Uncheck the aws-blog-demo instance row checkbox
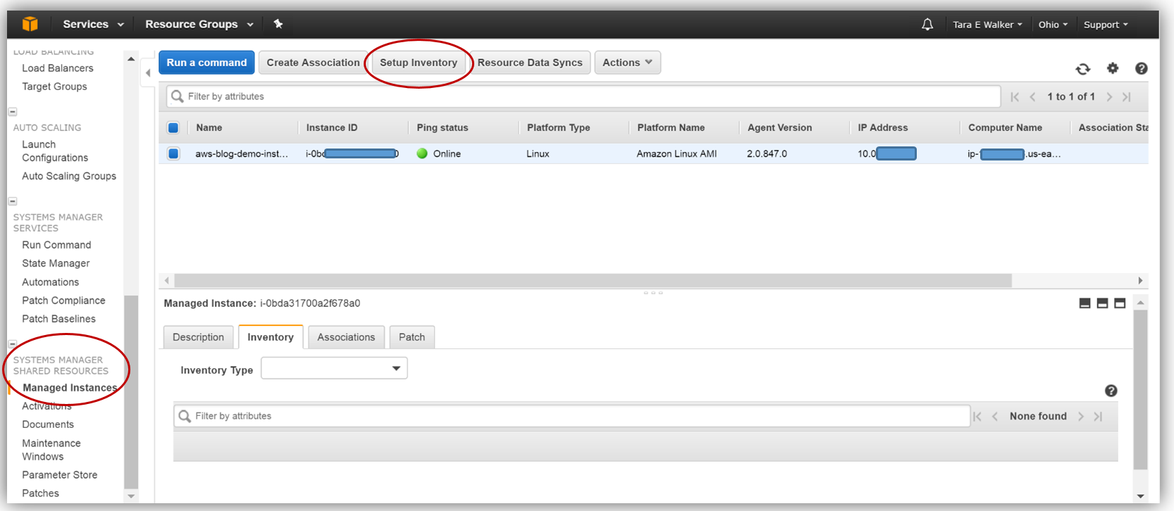The width and height of the screenshot is (1174, 511). (x=173, y=153)
